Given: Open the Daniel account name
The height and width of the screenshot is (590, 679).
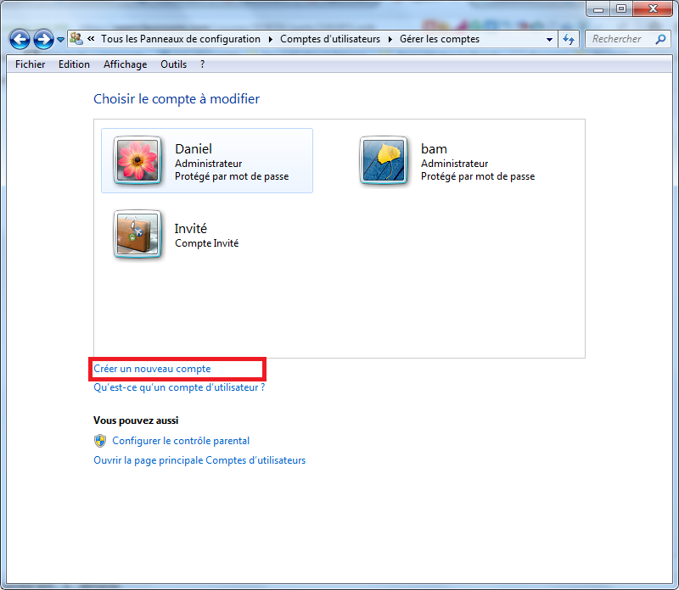Looking at the screenshot, I should click(194, 149).
